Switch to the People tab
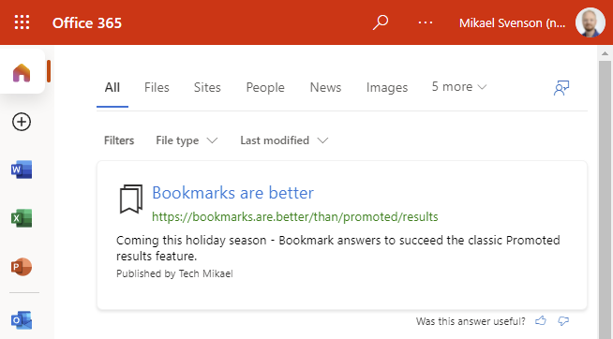Viewport: 613px width, 339px height. click(265, 87)
